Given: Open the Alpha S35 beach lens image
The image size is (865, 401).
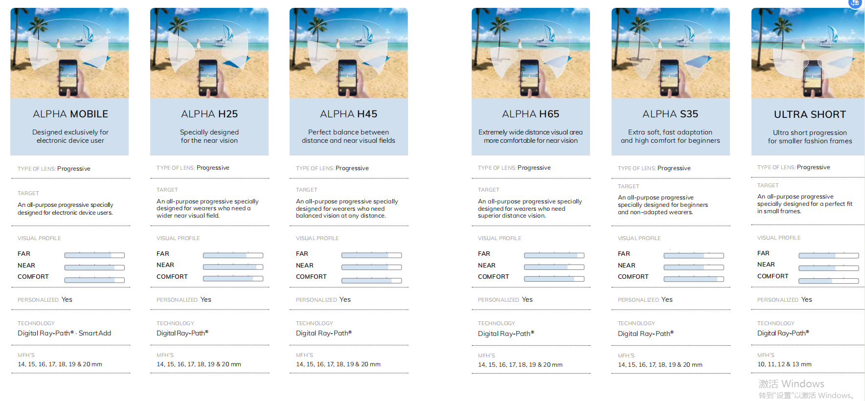Looking at the screenshot, I should (671, 53).
